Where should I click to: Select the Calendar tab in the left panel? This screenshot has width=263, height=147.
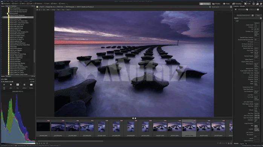(x=14, y=6)
